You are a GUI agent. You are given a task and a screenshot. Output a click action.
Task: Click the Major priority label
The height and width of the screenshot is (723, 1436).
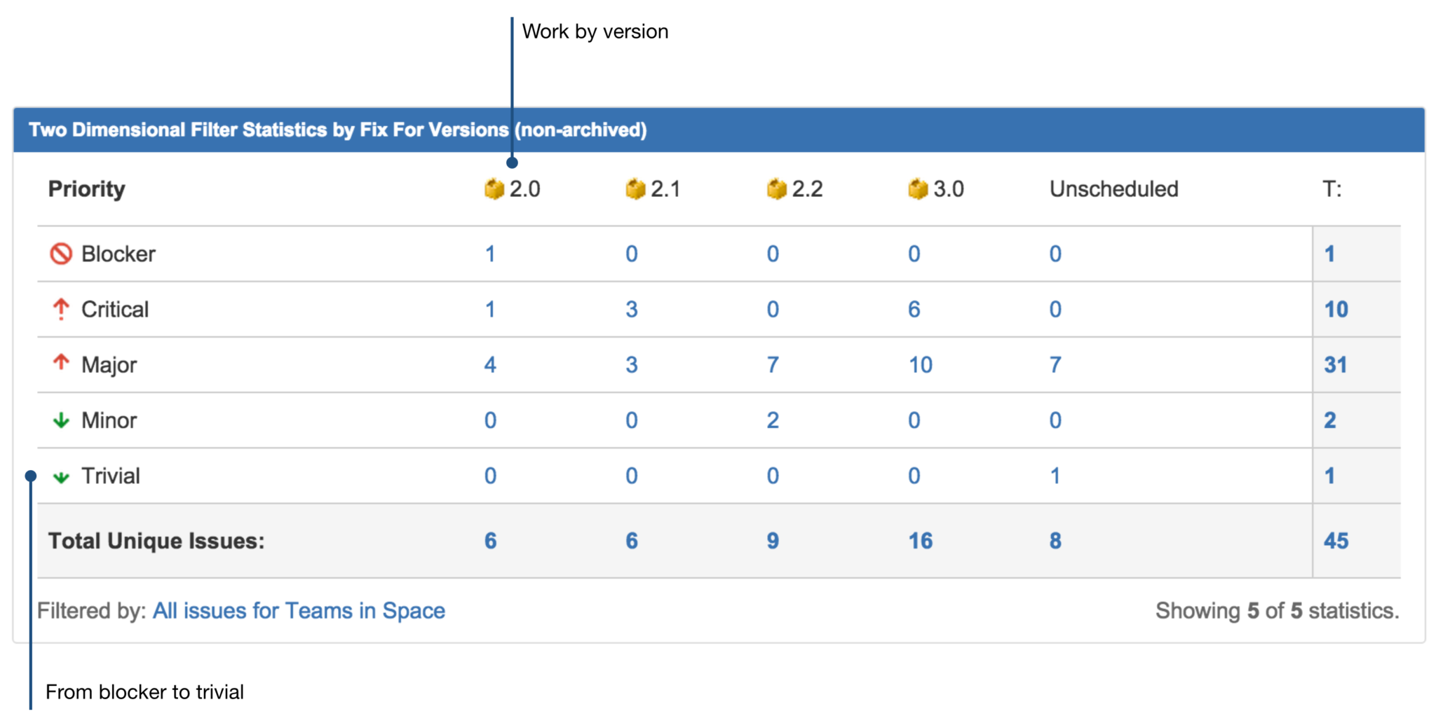[109, 365]
